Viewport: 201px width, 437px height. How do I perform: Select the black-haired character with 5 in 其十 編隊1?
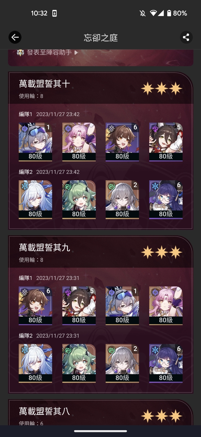pos(166,142)
